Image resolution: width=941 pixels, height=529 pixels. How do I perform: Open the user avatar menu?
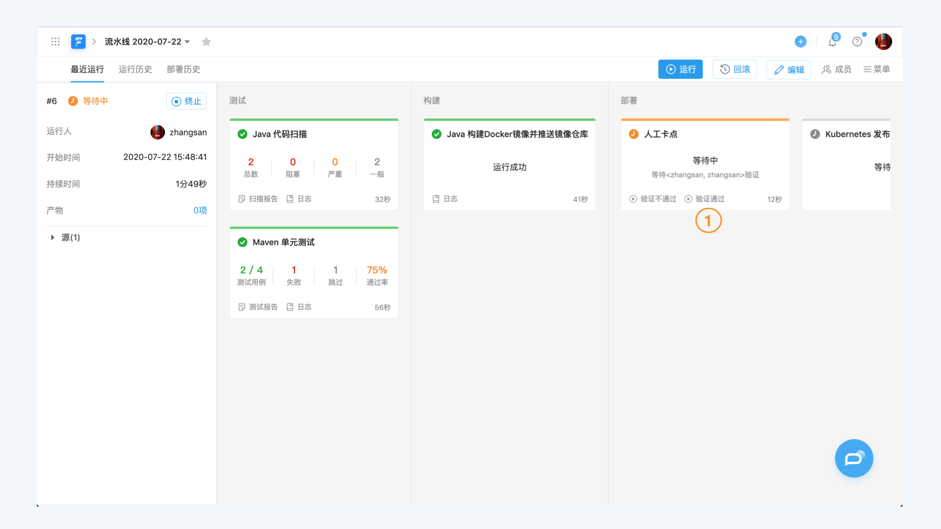point(883,42)
